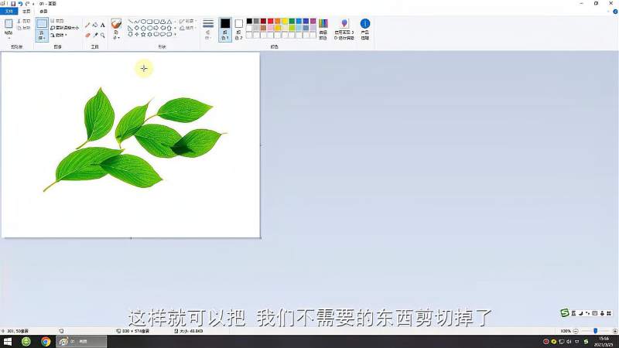Choose the Diamond shape

pyautogui.click(x=137, y=28)
